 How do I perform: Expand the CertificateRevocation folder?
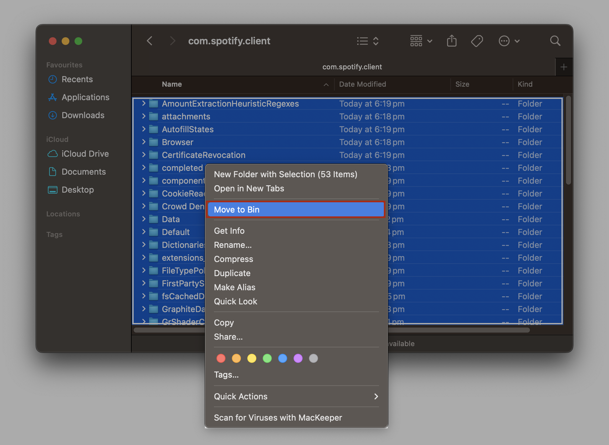pyautogui.click(x=144, y=155)
